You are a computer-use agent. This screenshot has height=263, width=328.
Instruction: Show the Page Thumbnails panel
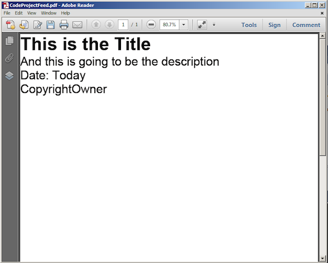pos(9,41)
